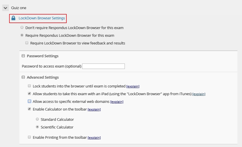Click the blue lock icon
Screen dimensions: 242x147
[x=13, y=18]
